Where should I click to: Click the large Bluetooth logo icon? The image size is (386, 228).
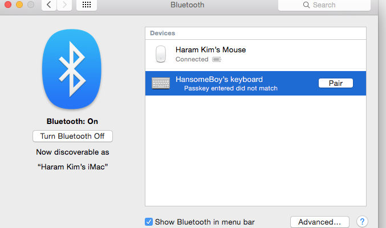click(x=72, y=69)
